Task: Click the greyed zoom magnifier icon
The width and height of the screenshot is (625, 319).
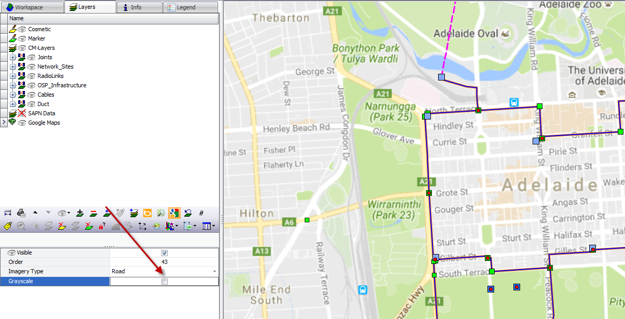Action: click(21, 226)
